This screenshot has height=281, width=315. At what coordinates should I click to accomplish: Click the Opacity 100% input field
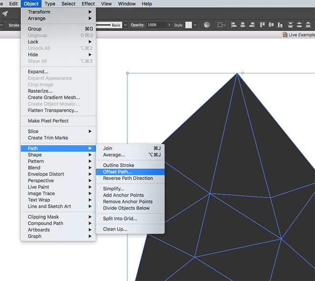154,25
